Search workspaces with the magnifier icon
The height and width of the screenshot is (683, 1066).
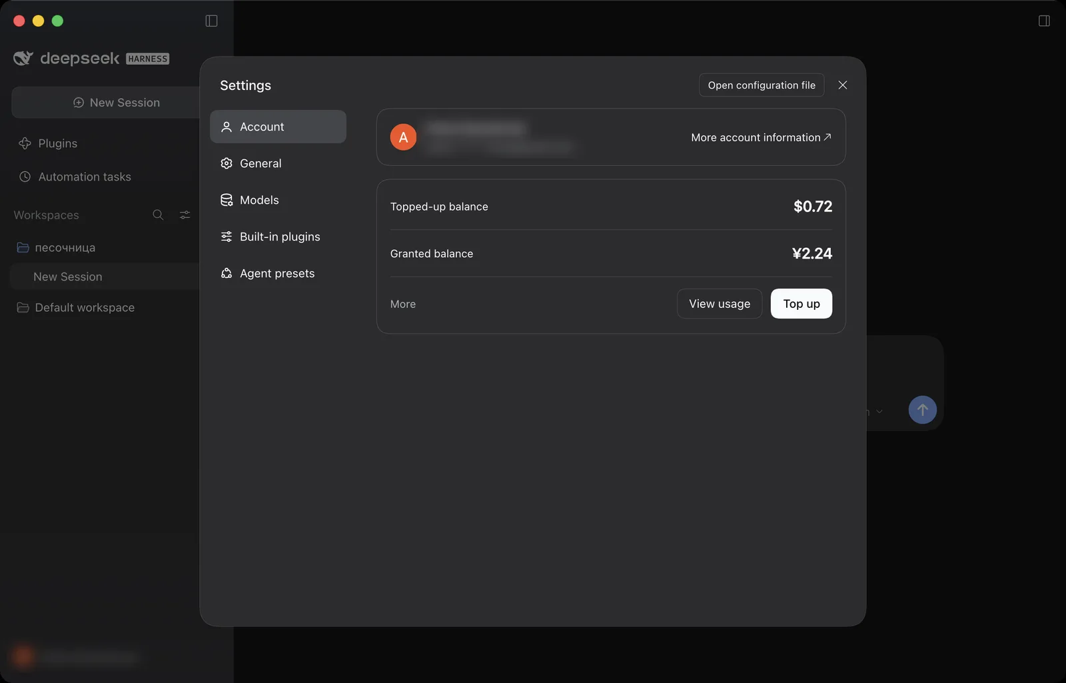pyautogui.click(x=158, y=215)
